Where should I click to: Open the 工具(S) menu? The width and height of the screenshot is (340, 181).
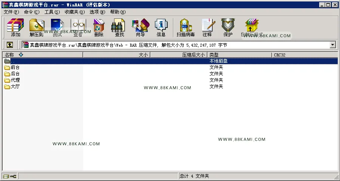point(52,12)
